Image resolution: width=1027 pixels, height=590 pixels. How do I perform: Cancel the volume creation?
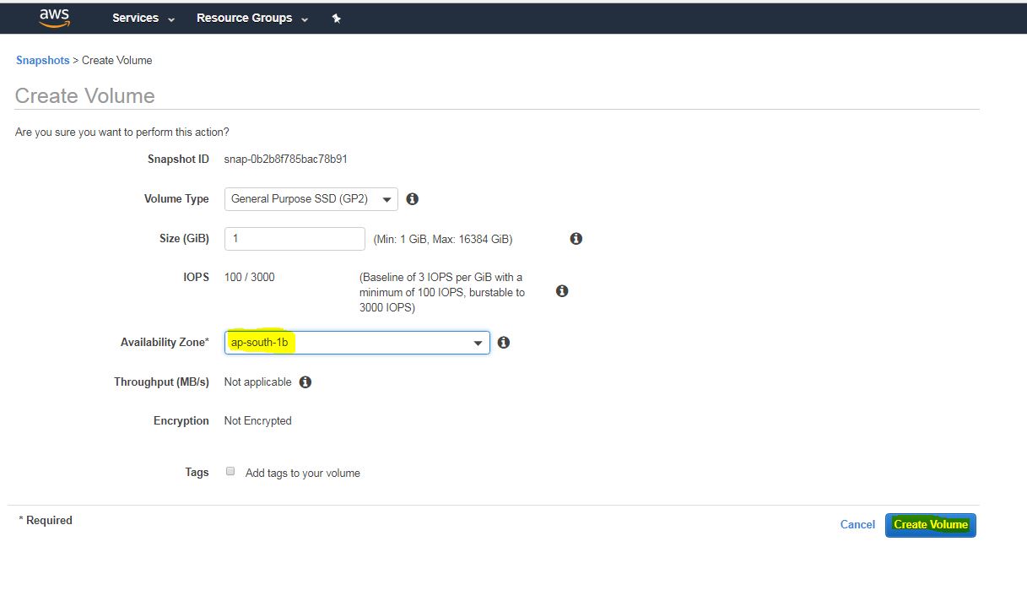coord(857,525)
